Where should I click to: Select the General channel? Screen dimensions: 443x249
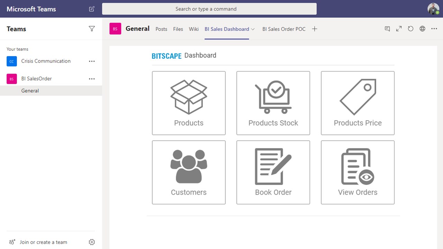click(x=30, y=91)
